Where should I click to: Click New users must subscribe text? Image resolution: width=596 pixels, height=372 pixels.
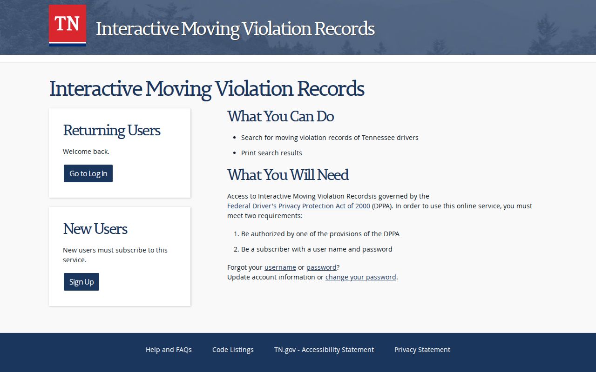pyautogui.click(x=115, y=255)
